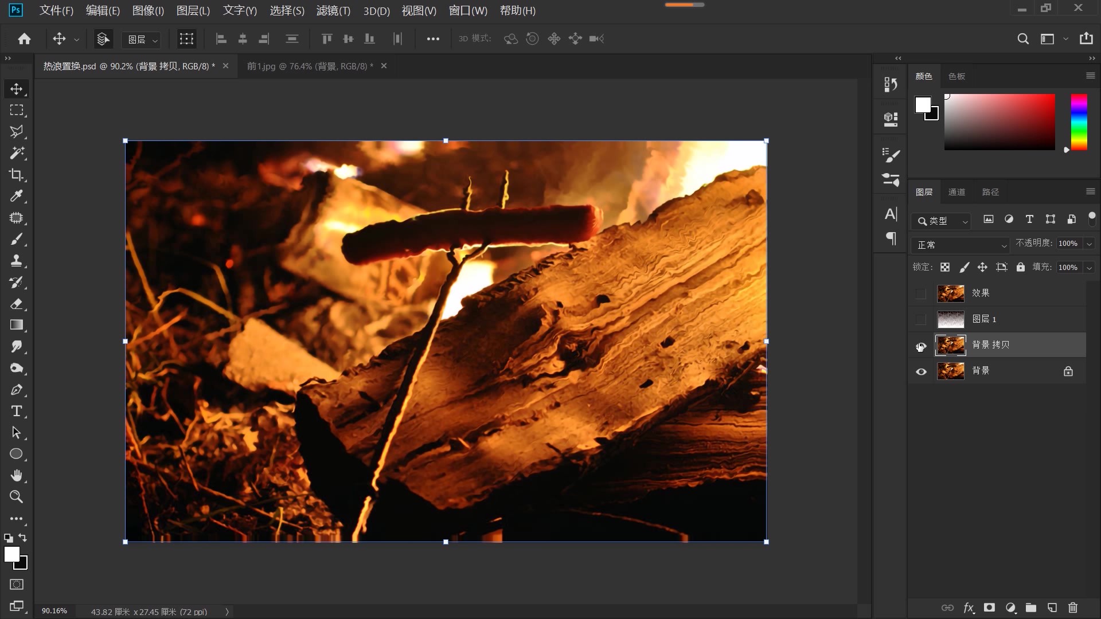Screen dimensions: 1101x619
Task: Open the 路径 panel tab
Action: [x=990, y=192]
